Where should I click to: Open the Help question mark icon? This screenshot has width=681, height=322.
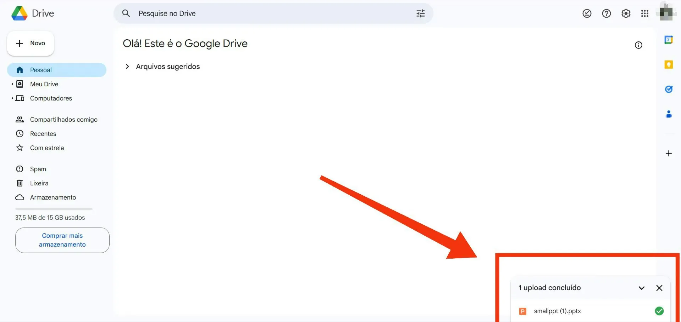coord(607,13)
